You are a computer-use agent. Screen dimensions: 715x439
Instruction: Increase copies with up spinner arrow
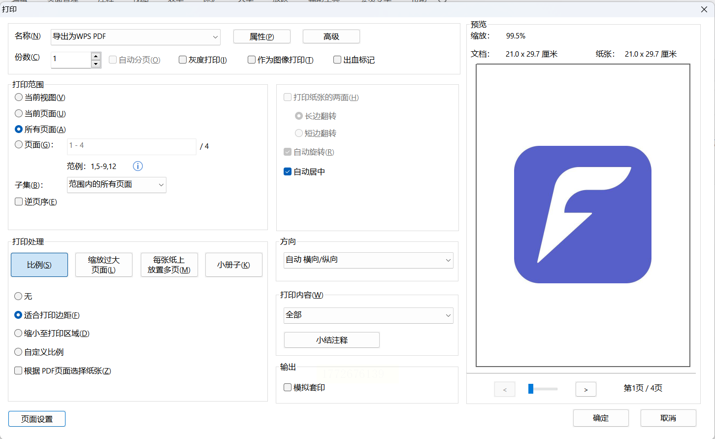(x=96, y=56)
